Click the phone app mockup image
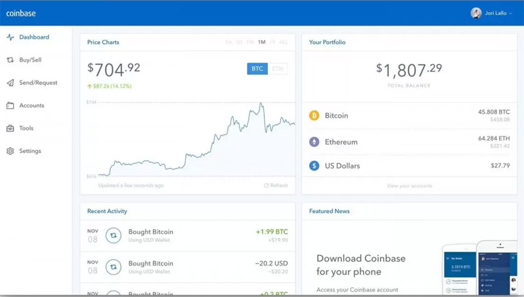This screenshot has height=297, width=524. pos(480,267)
